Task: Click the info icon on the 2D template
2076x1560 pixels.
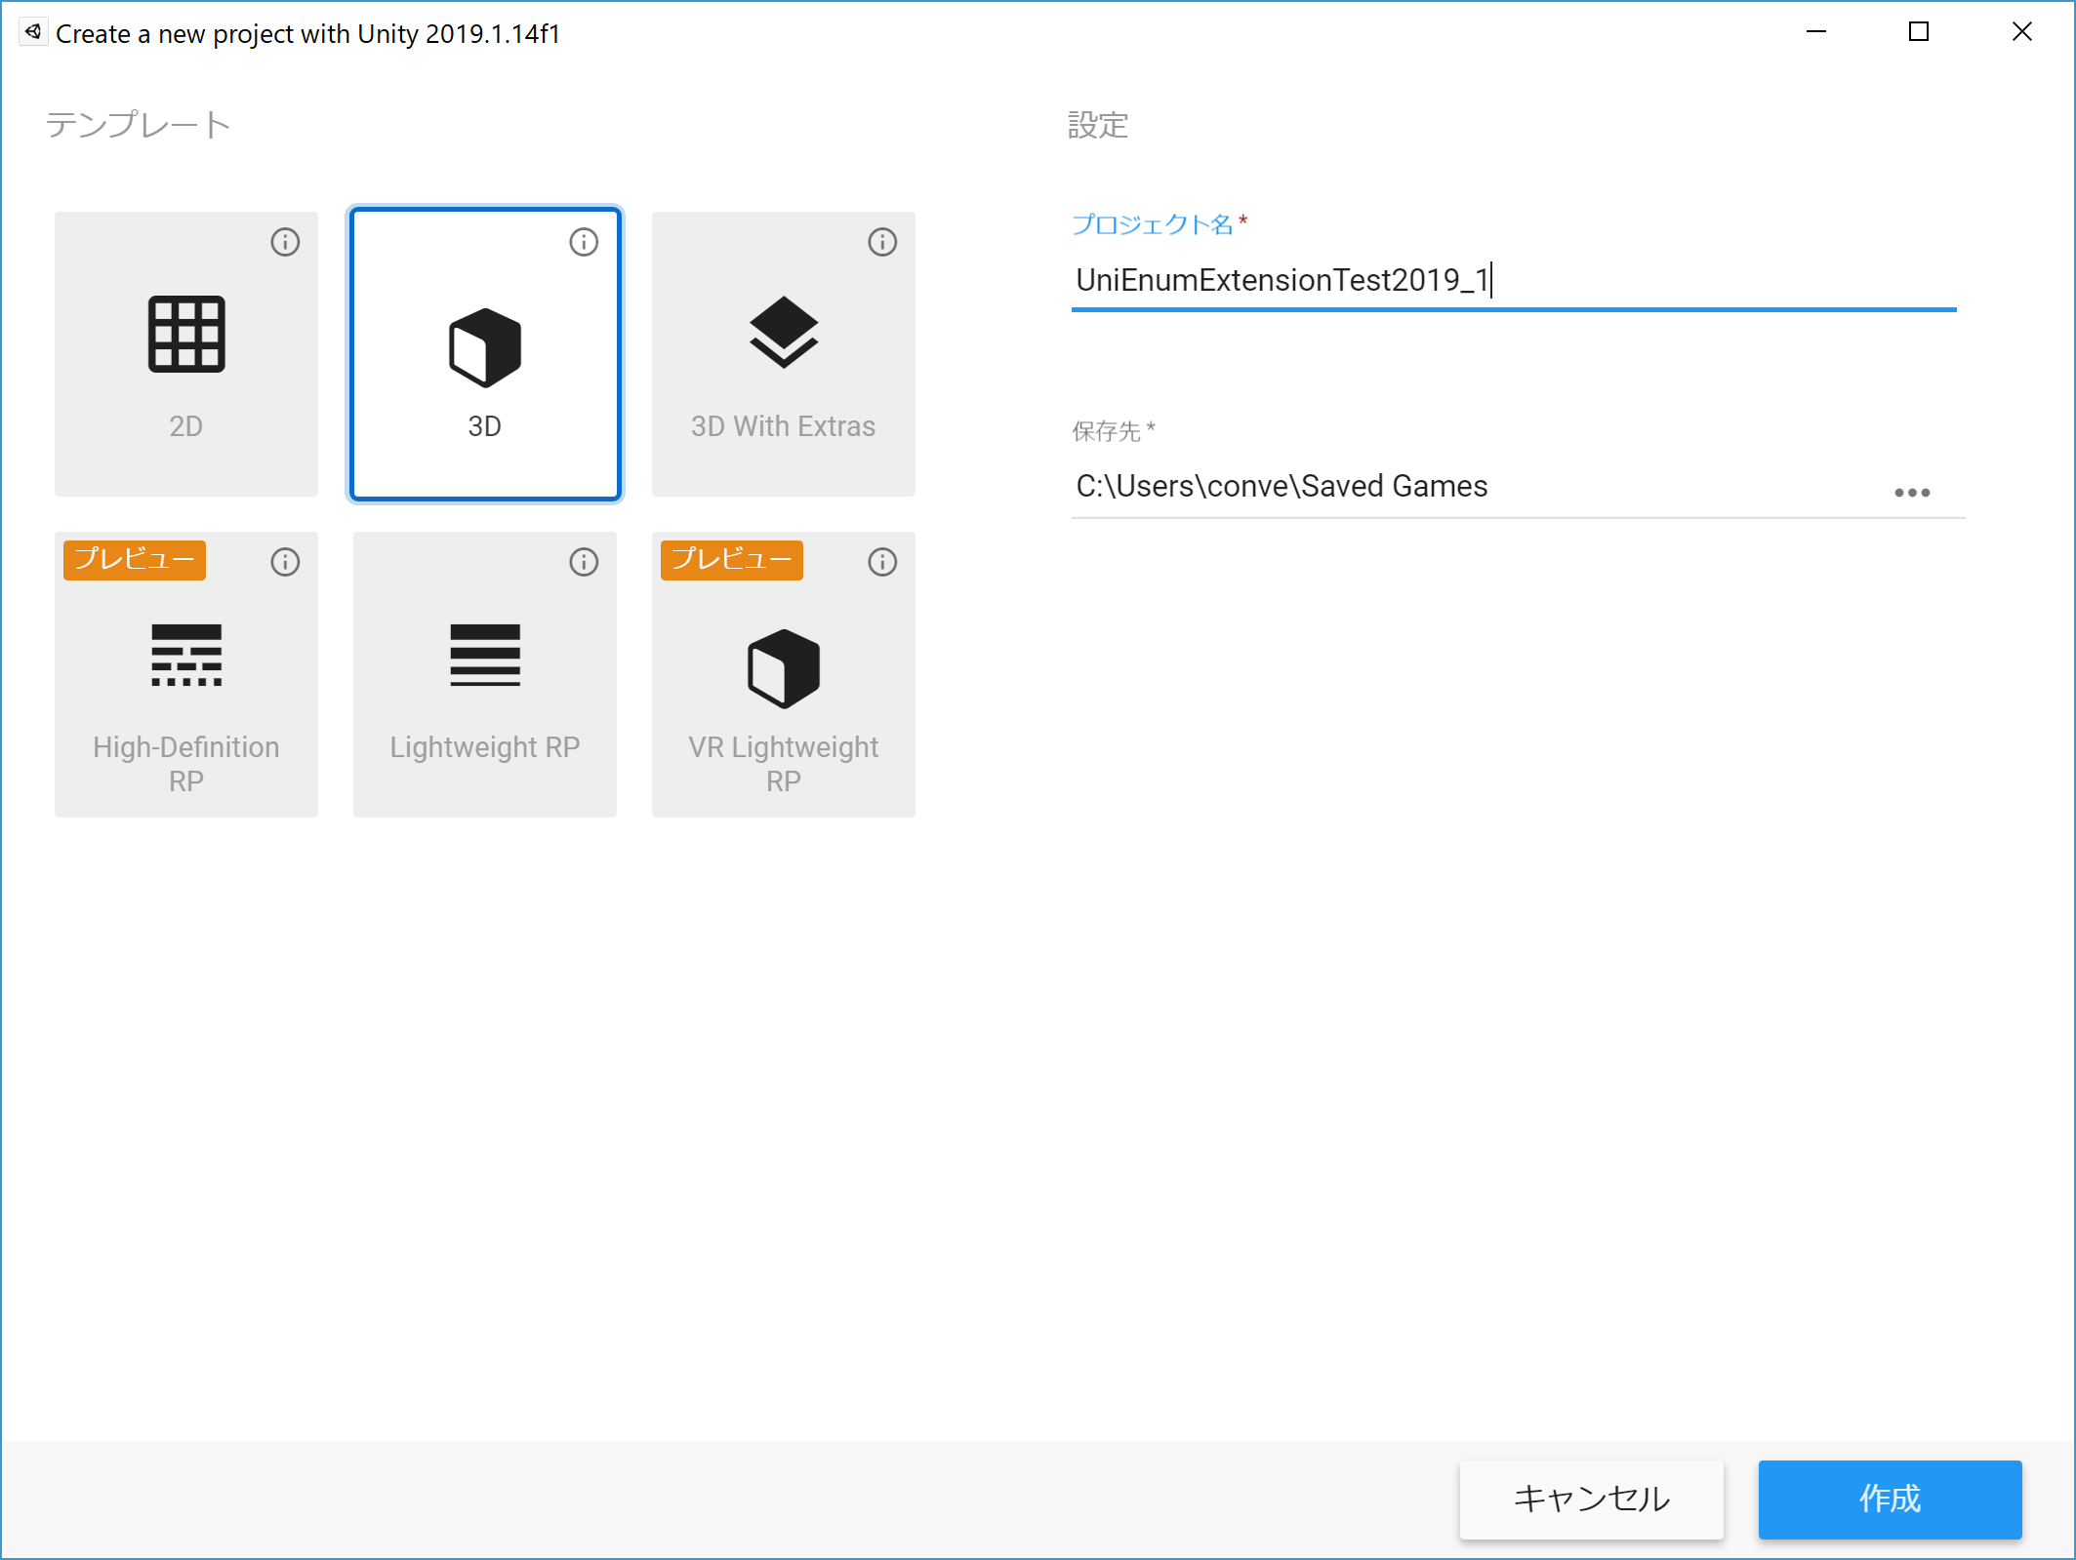Action: [285, 242]
